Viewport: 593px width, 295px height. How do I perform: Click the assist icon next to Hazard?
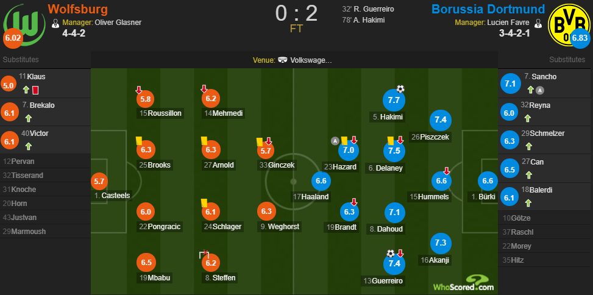pos(335,141)
